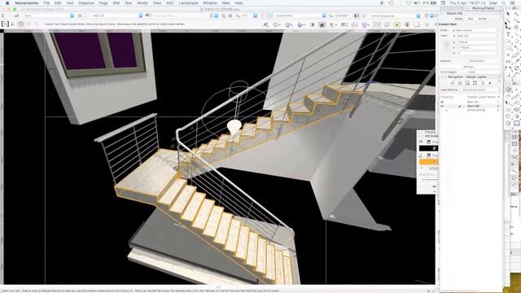
Task: Open Notification Center in macOS menu bar
Action: click(x=513, y=2)
